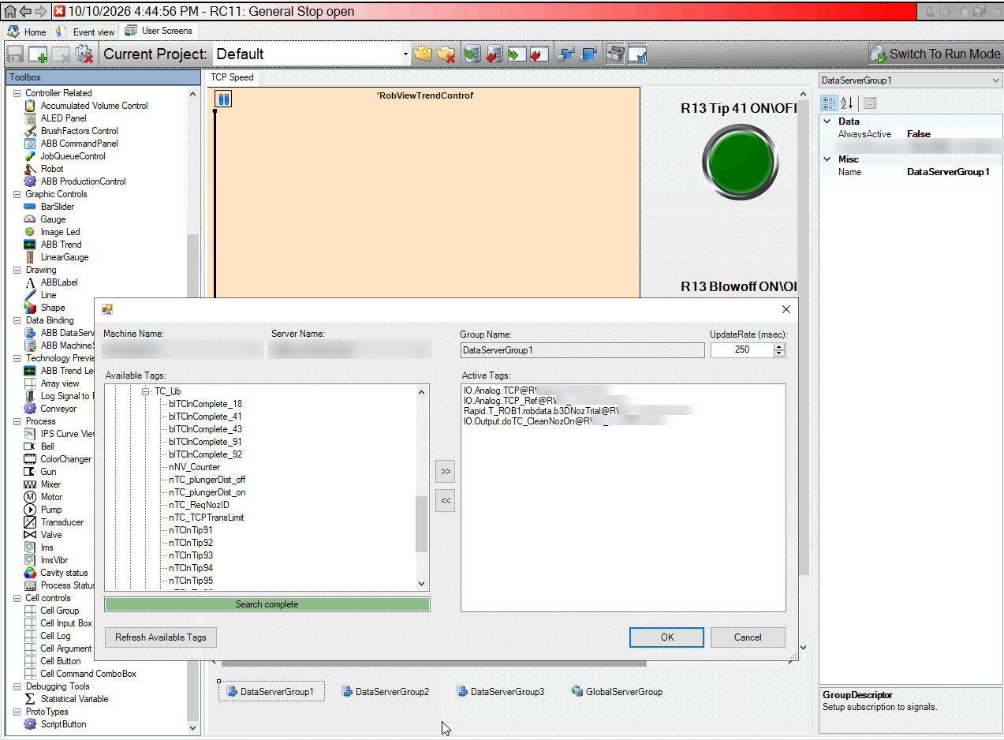This screenshot has width=1004, height=740.
Task: Remove active tag with << button
Action: point(446,500)
